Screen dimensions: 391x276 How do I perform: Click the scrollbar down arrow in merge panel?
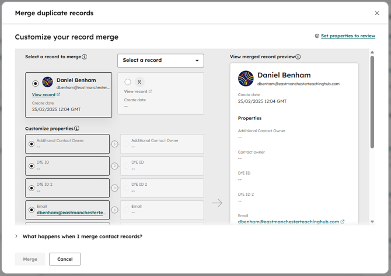point(372,222)
